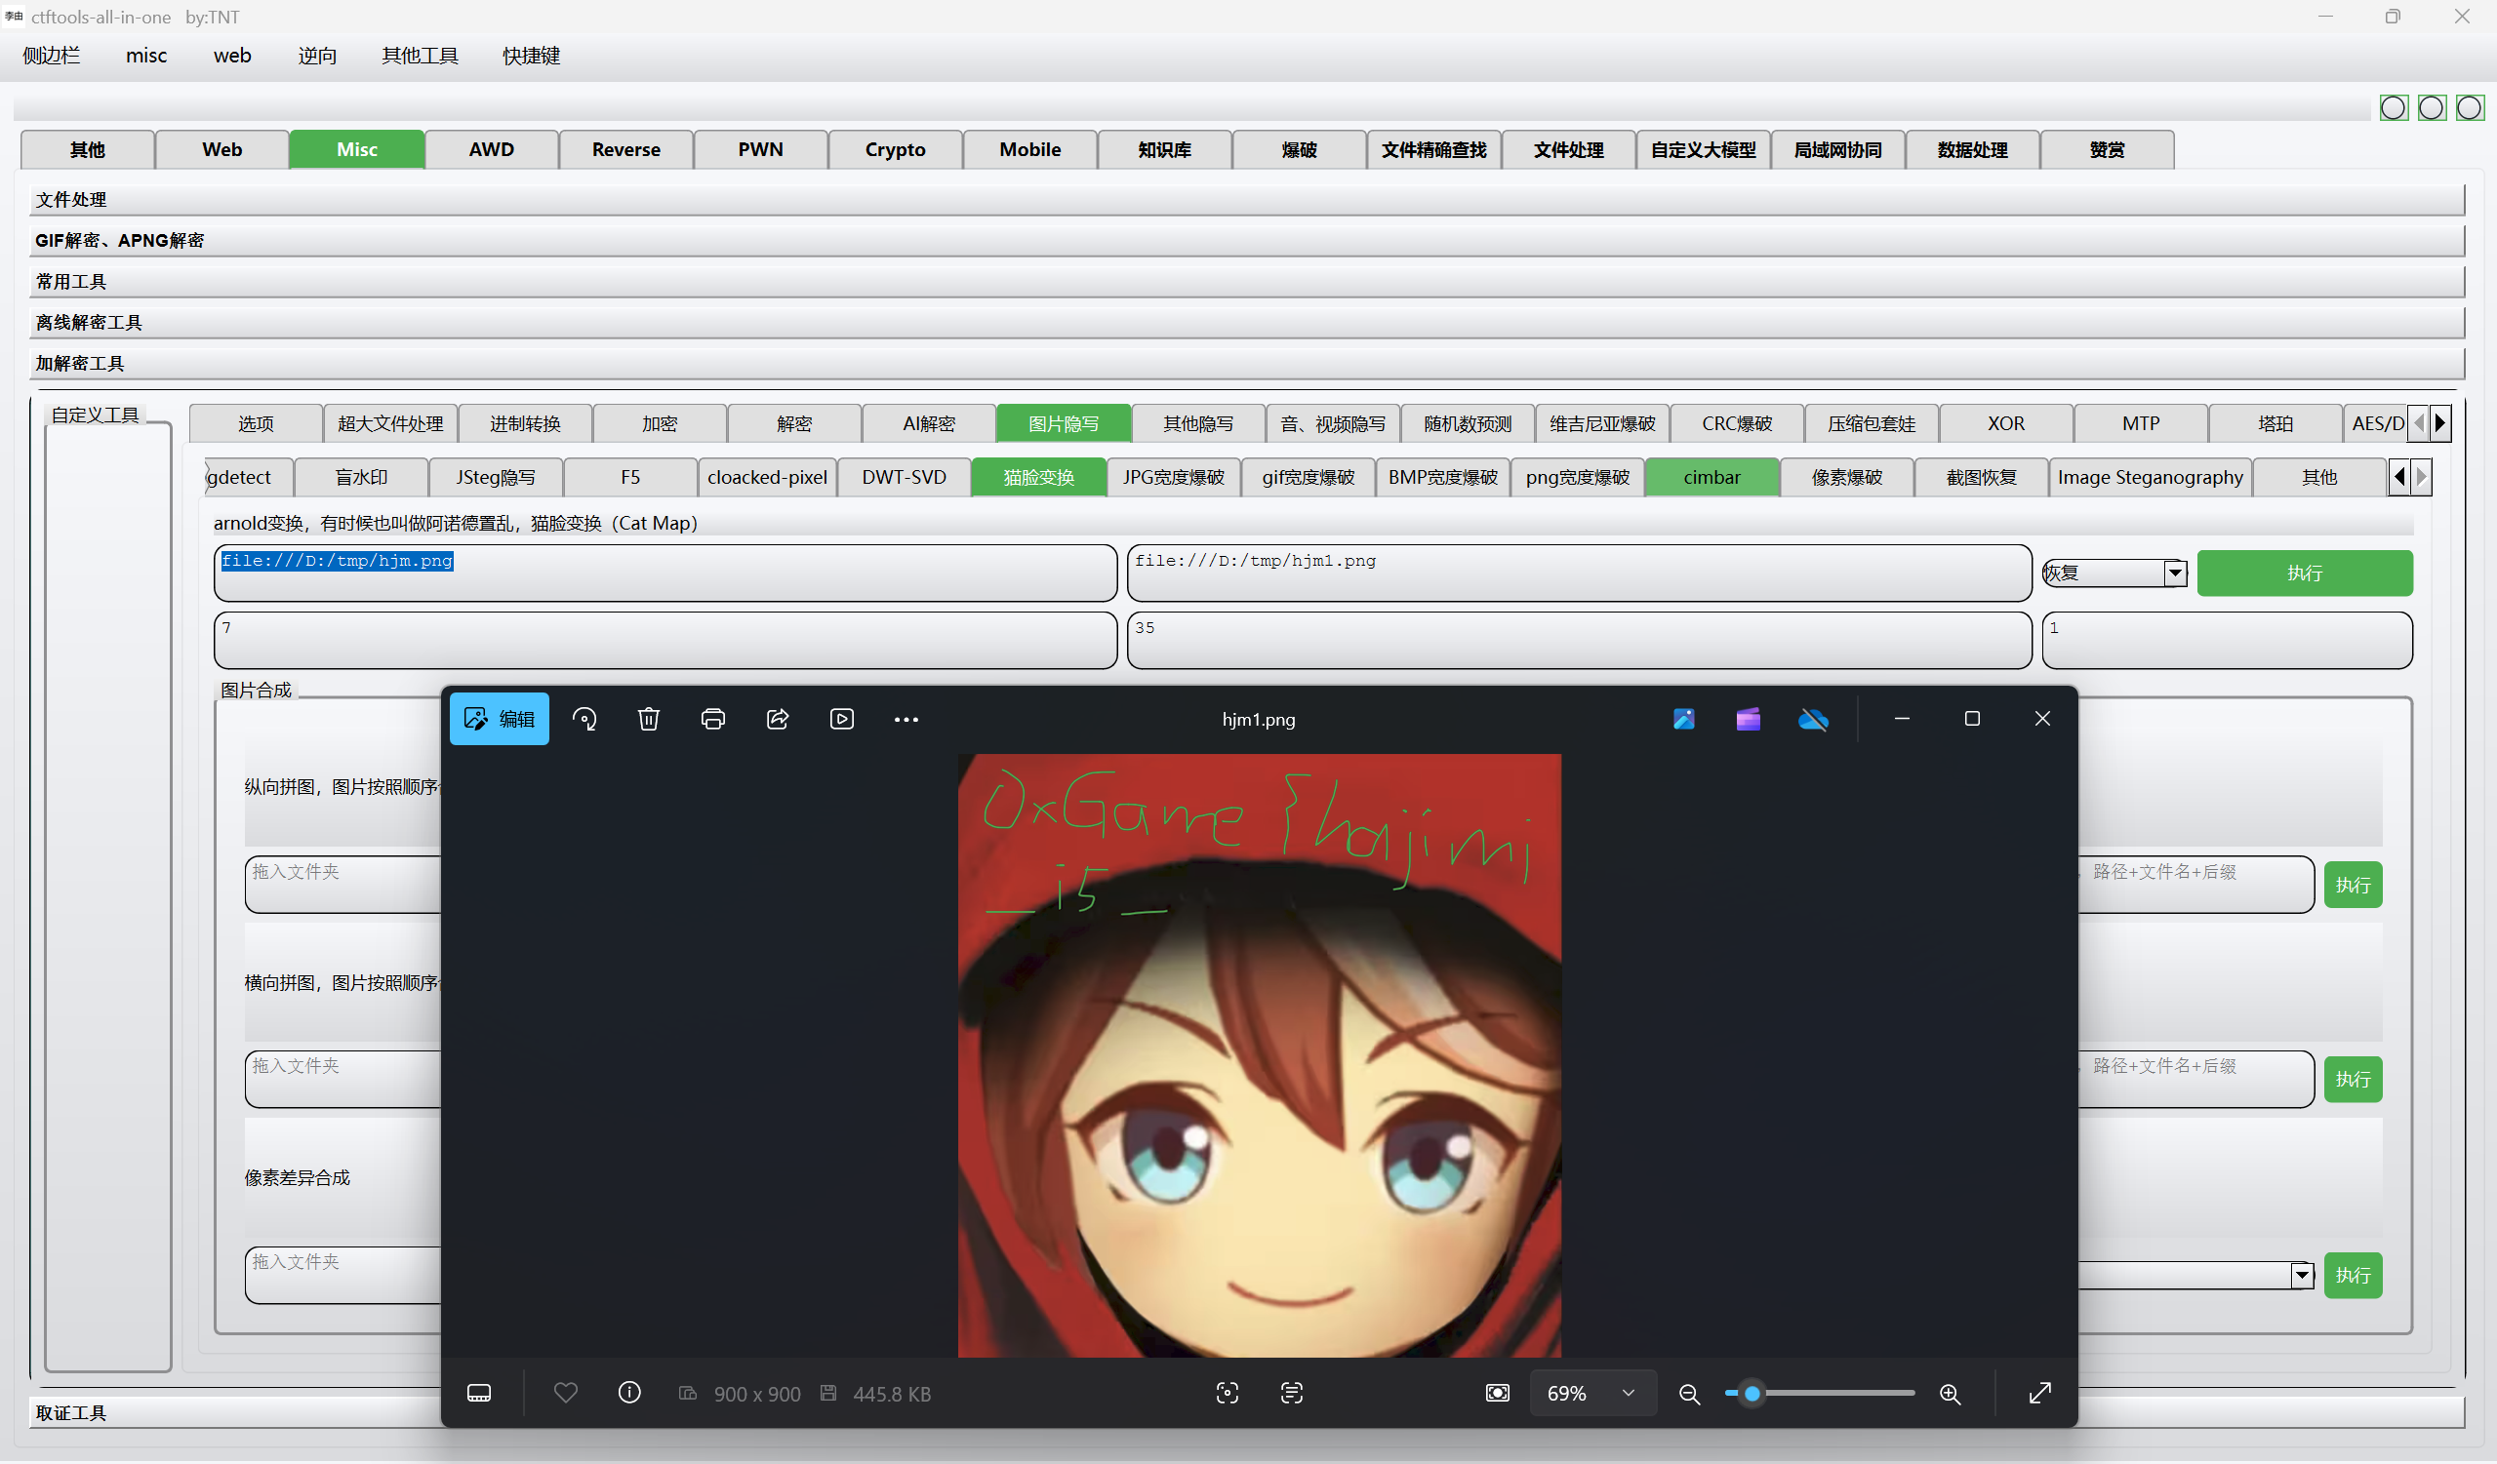Click the 路径+文件名+后缀 field in 横向拼图 row
This screenshot has height=1464, width=2497.
[x=2195, y=1080]
